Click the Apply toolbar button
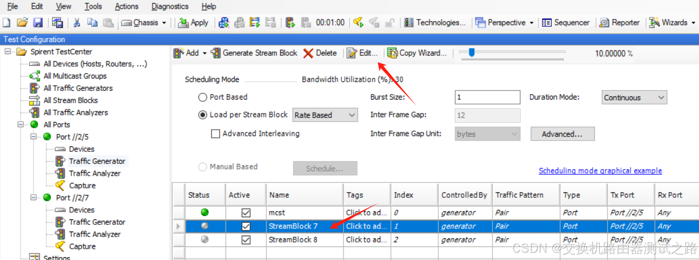 tap(194, 23)
